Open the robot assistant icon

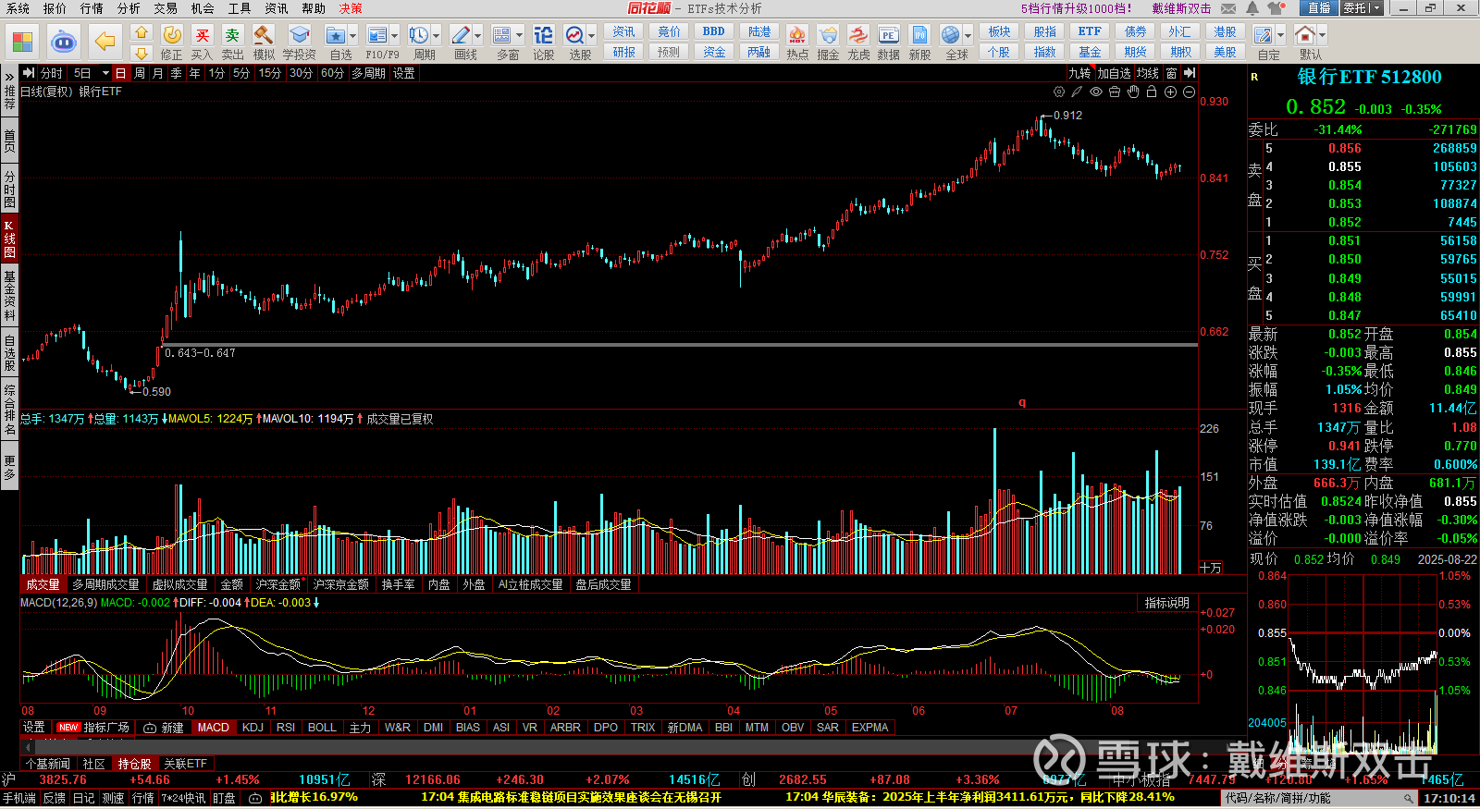pos(63,42)
